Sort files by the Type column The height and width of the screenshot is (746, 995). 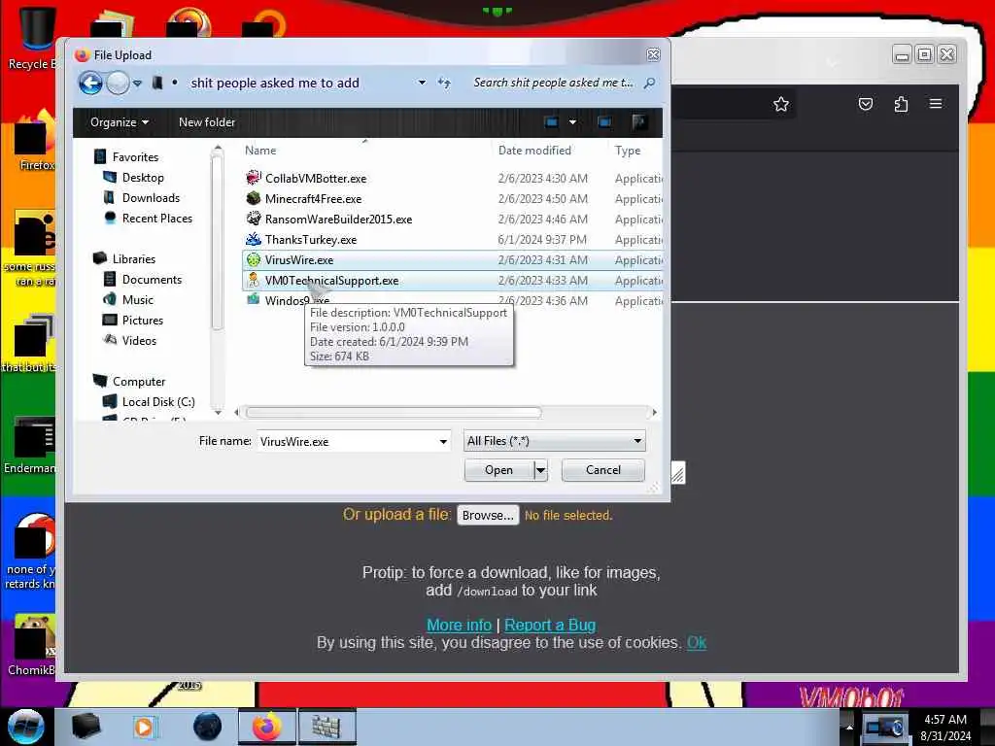[x=628, y=151]
